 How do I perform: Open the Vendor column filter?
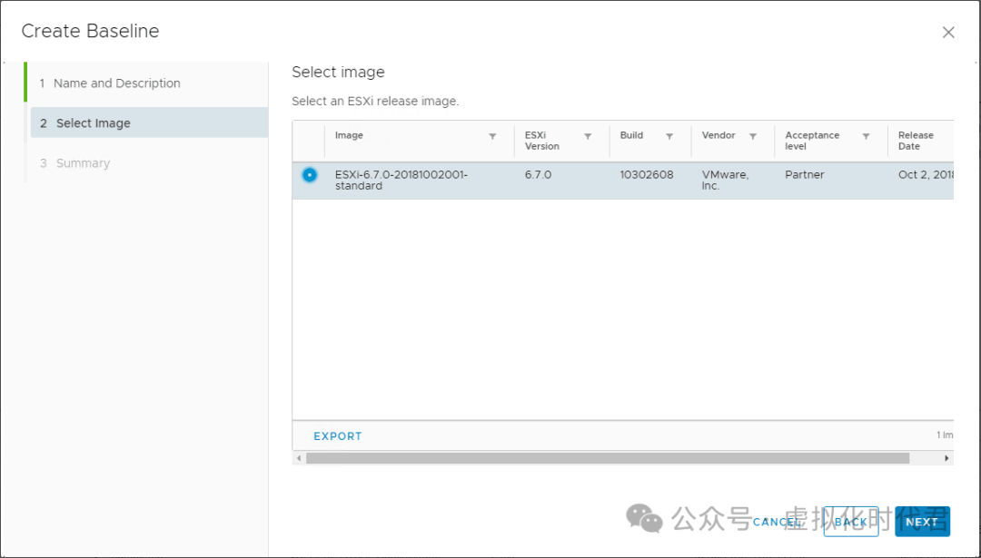click(x=753, y=136)
